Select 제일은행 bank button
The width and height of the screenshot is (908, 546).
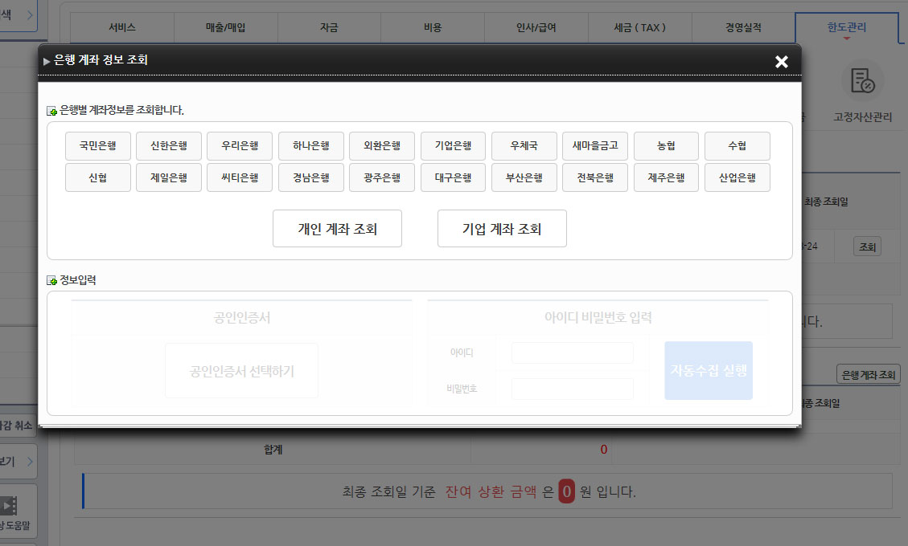click(169, 177)
